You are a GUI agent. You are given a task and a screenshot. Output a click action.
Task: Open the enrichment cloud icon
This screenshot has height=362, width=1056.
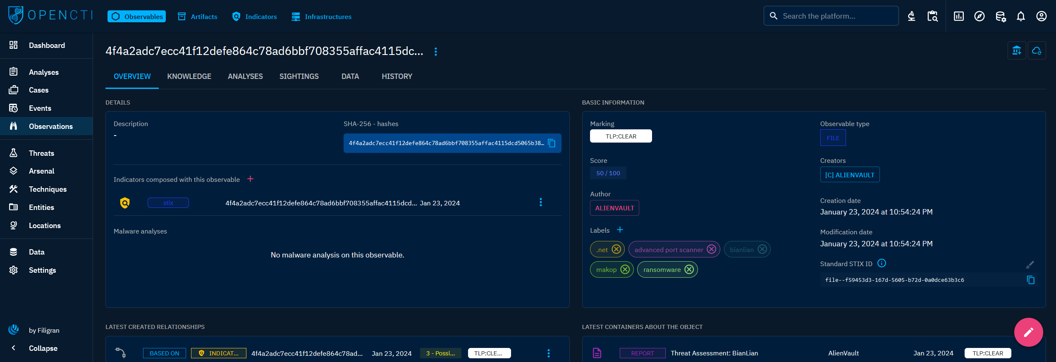pyautogui.click(x=1037, y=51)
